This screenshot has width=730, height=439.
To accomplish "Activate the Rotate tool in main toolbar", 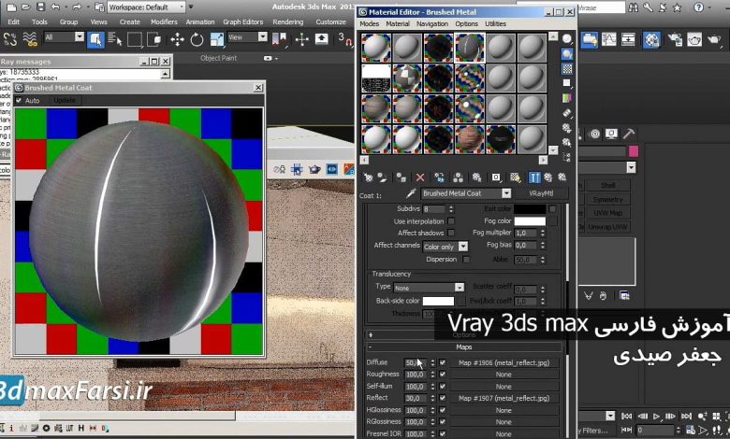I will 197,39.
